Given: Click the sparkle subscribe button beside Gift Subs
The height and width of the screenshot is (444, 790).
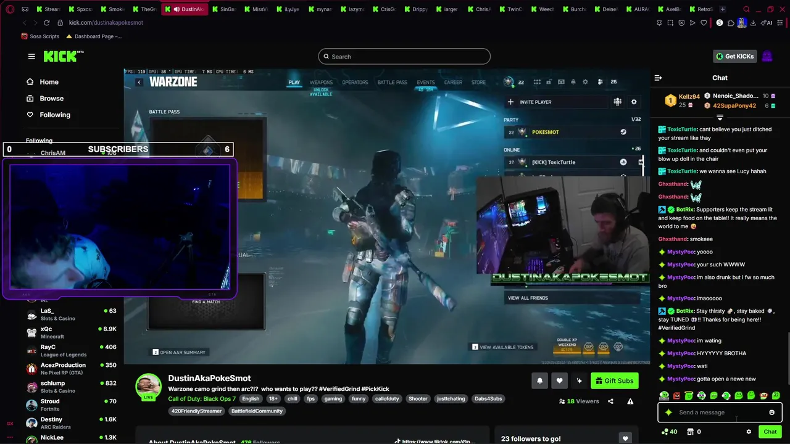Looking at the screenshot, I should 579,380.
